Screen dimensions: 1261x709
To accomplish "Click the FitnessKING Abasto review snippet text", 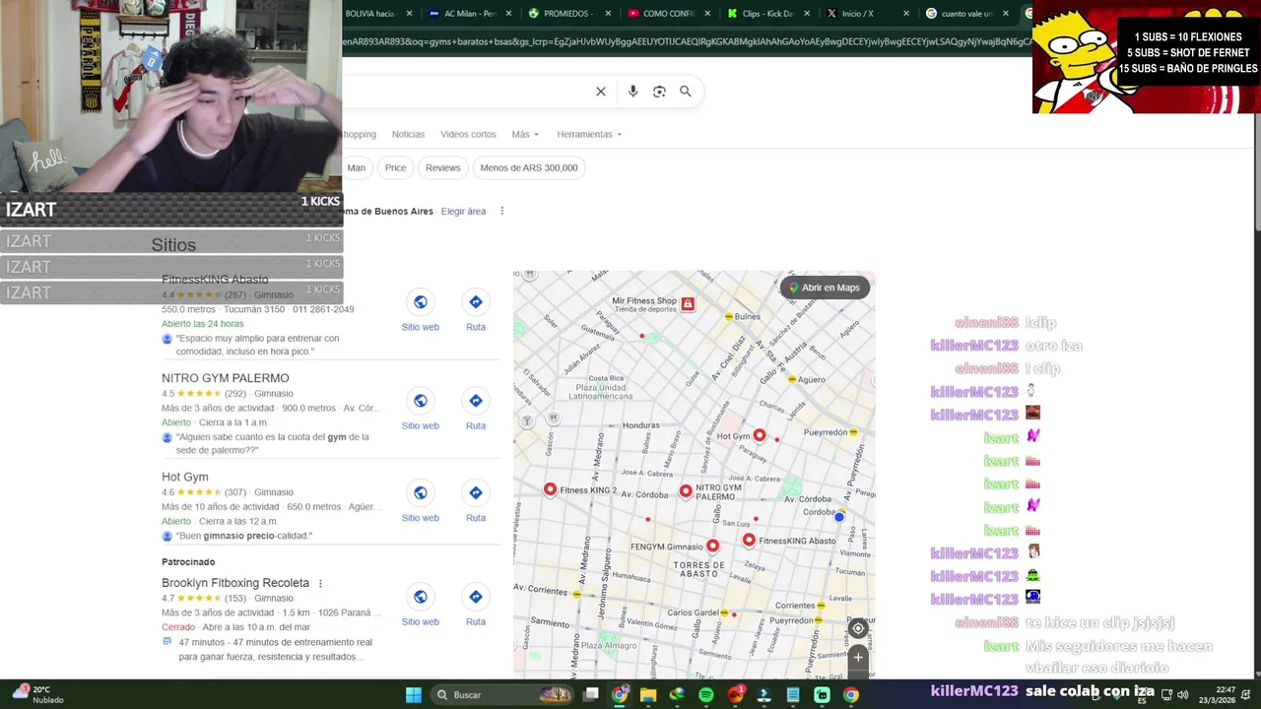I will 257,345.
